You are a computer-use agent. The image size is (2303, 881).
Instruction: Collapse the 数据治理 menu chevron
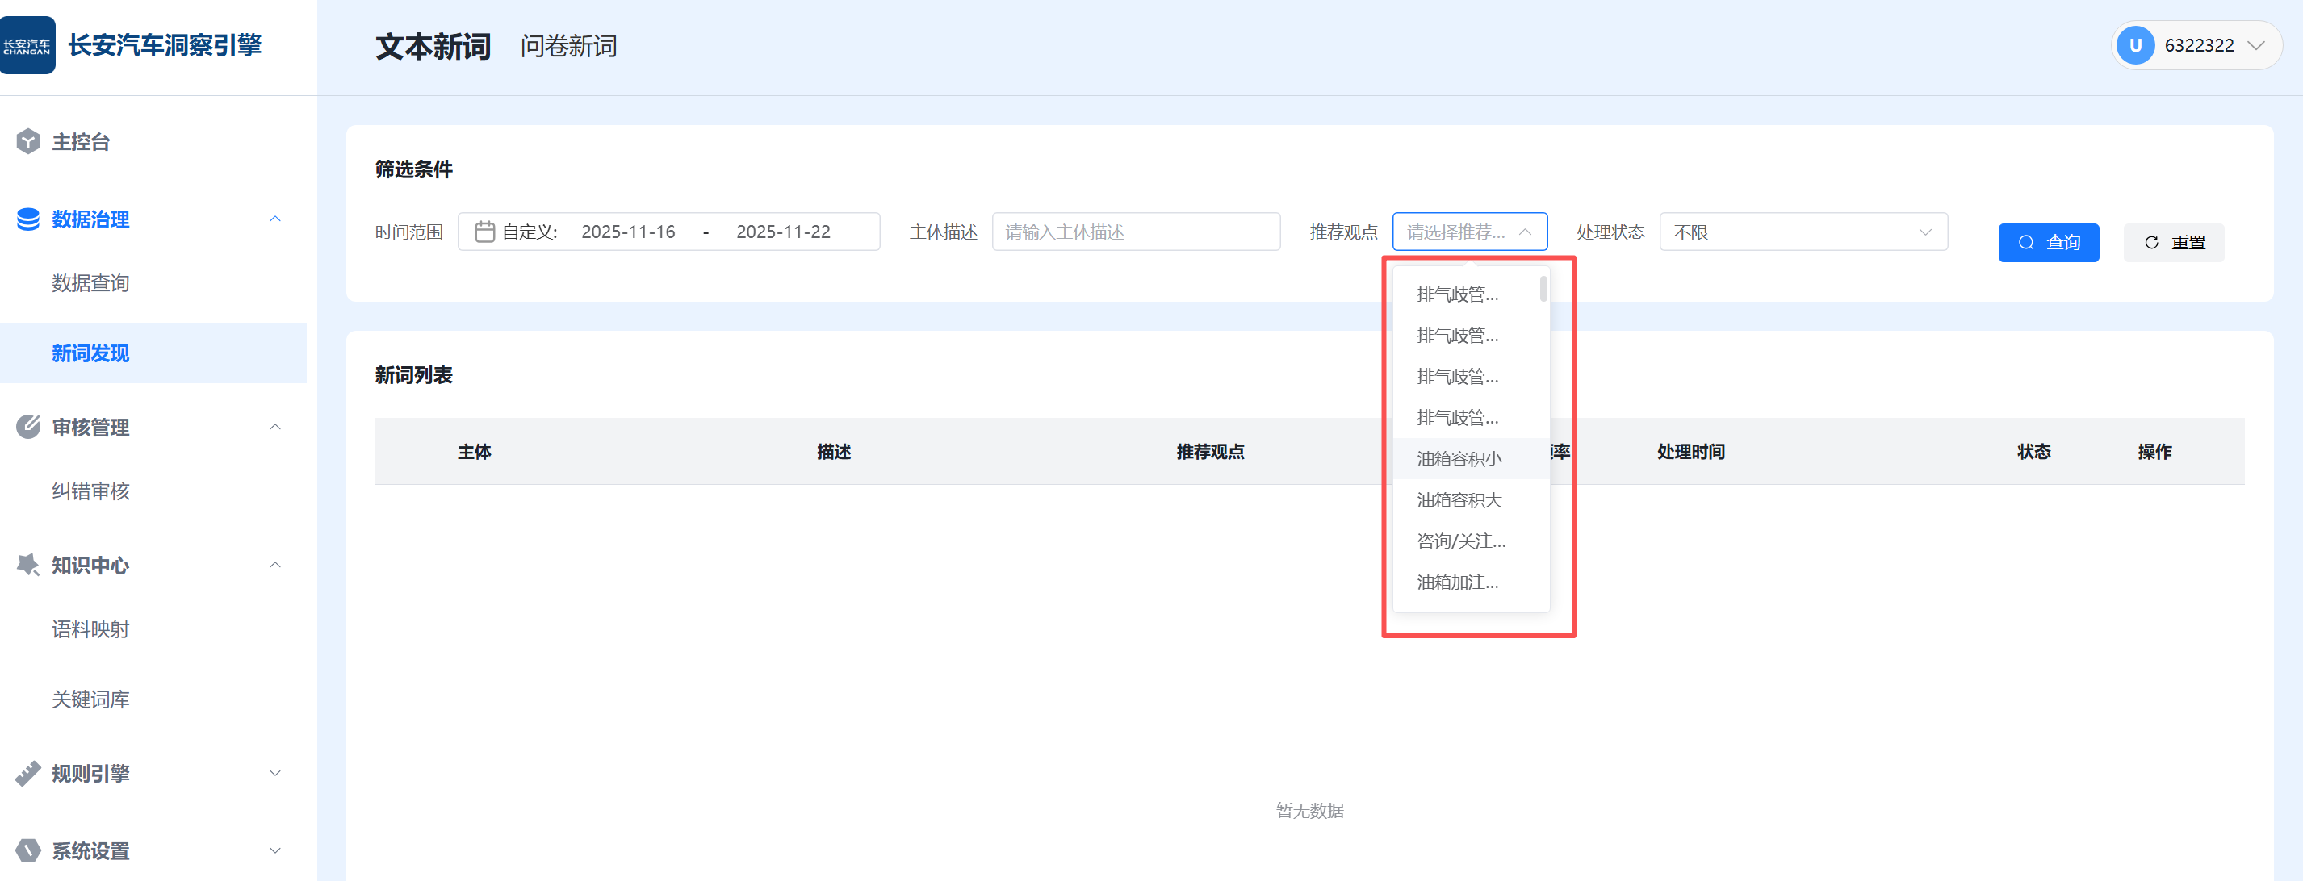click(x=275, y=219)
